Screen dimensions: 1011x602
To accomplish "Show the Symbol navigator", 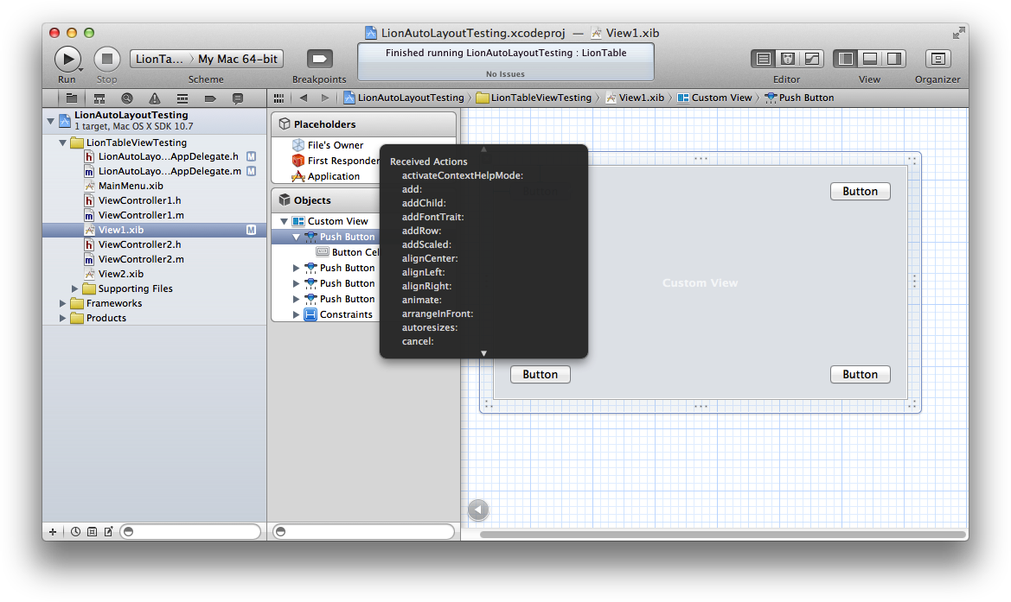I will click(x=99, y=98).
